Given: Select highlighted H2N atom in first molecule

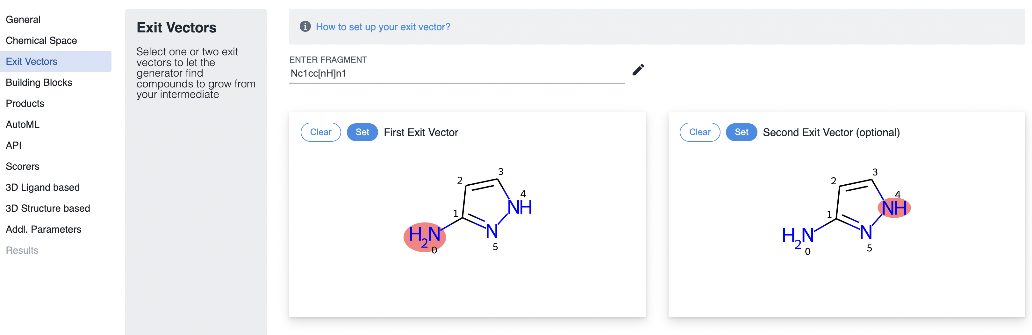Looking at the screenshot, I should 424,236.
